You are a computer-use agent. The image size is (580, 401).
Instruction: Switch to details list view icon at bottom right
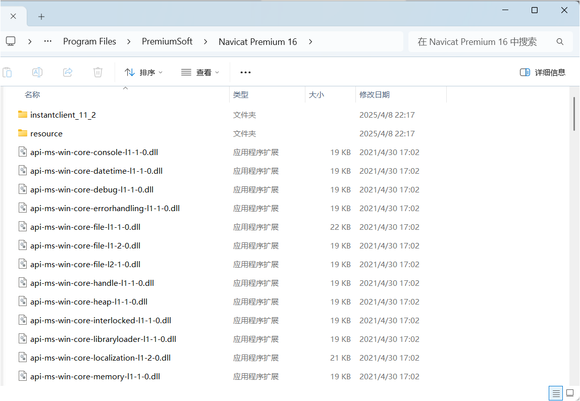556,393
